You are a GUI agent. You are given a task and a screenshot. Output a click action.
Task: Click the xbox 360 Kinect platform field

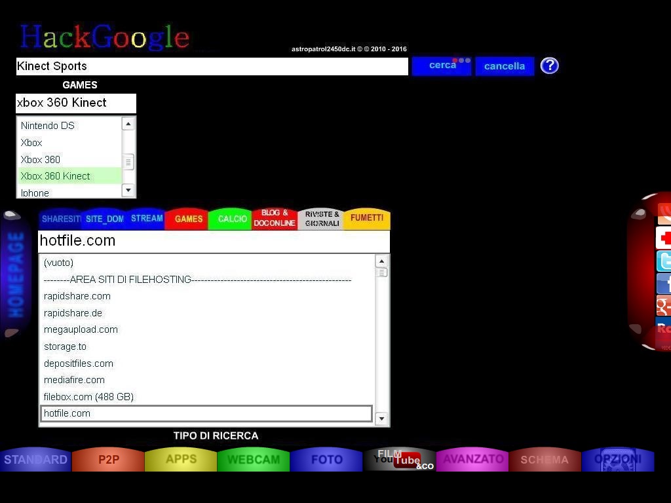click(x=76, y=103)
